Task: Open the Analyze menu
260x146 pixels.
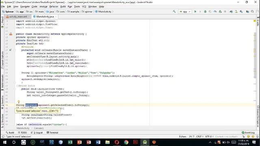Action: (43, 6)
